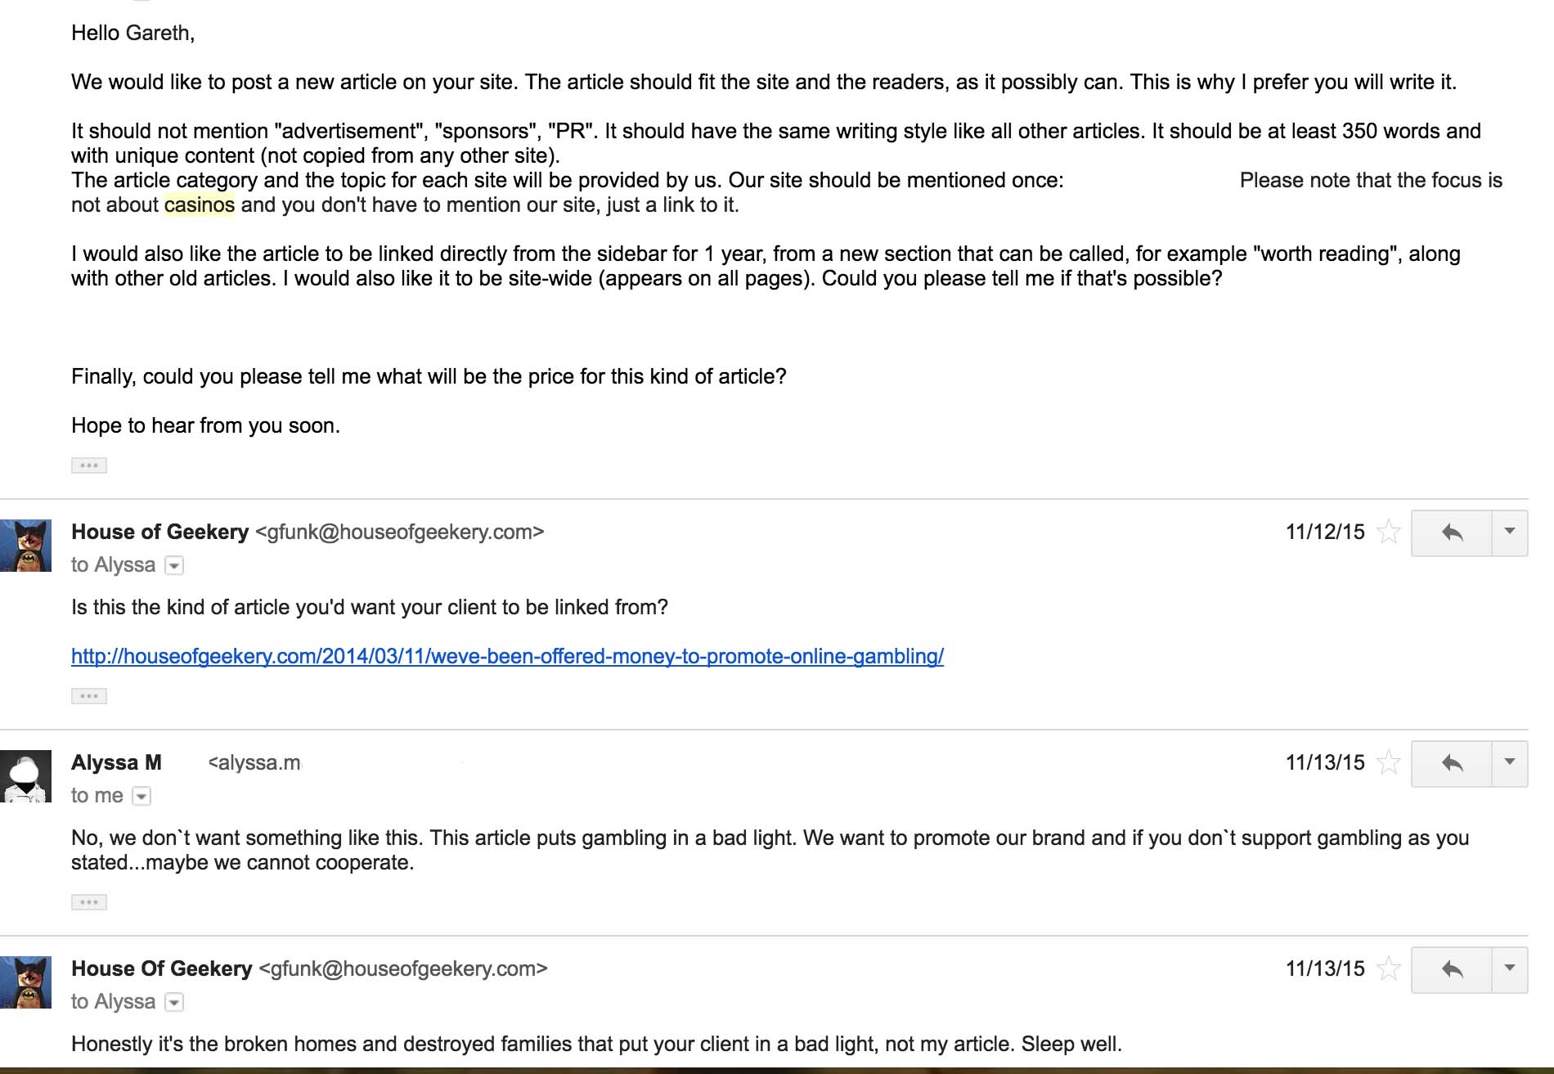The image size is (1554, 1074).
Task: Star the last House Of Geekery message
Action: click(1389, 969)
